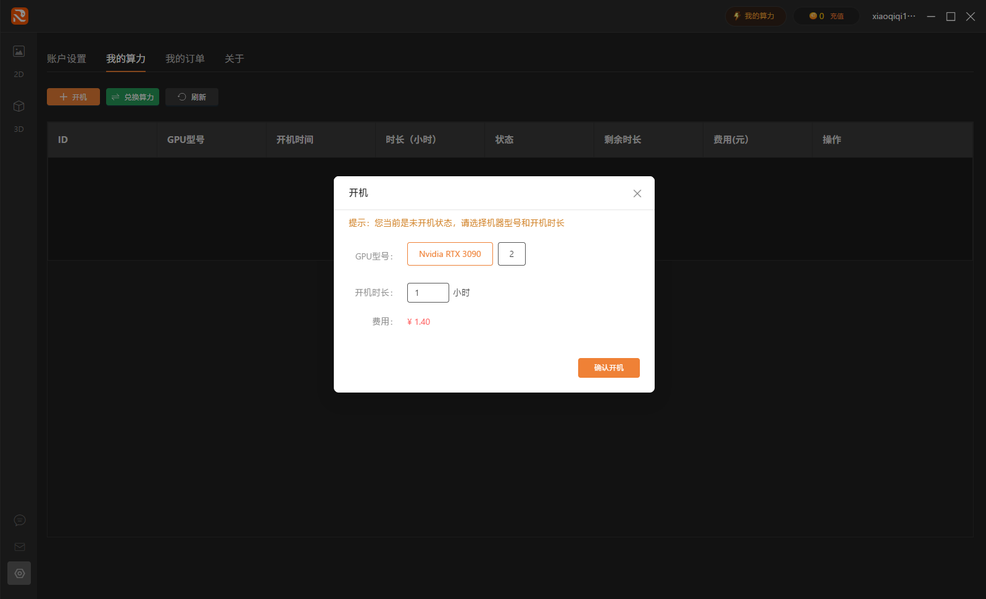Select the Nvidia RTX 3090 GPU option
Viewport: 986px width, 599px height.
450,254
